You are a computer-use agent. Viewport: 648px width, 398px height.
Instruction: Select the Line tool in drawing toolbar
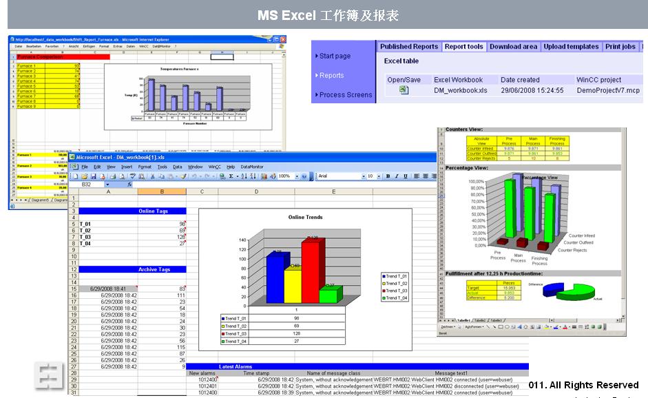point(488,327)
